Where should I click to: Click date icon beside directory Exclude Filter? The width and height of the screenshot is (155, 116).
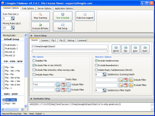point(126,85)
